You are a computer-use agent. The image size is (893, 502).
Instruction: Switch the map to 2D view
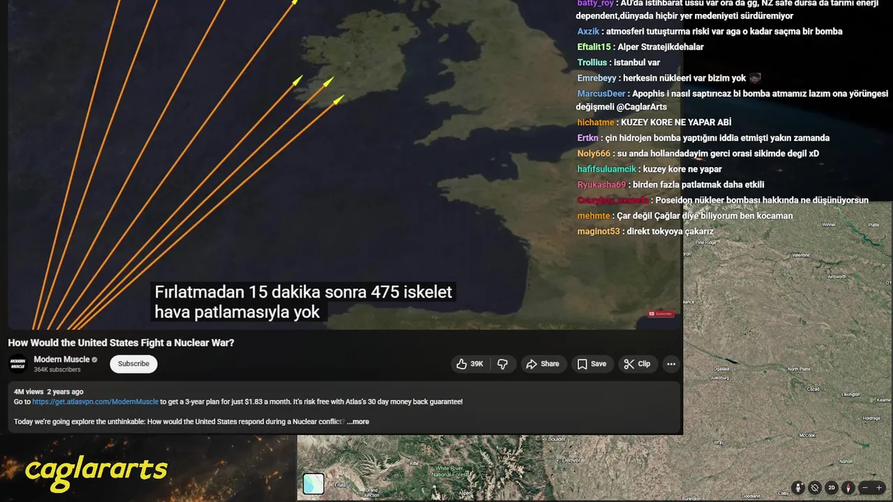832,488
